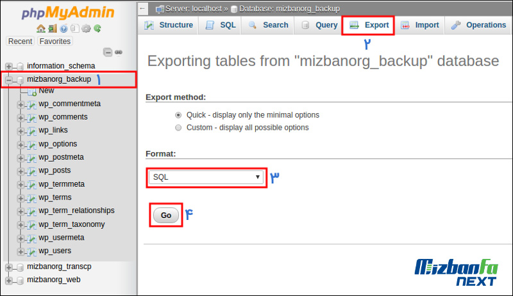513x296 pixels.
Task: Expand wp_term_relationships table node
Action: click(x=21, y=212)
